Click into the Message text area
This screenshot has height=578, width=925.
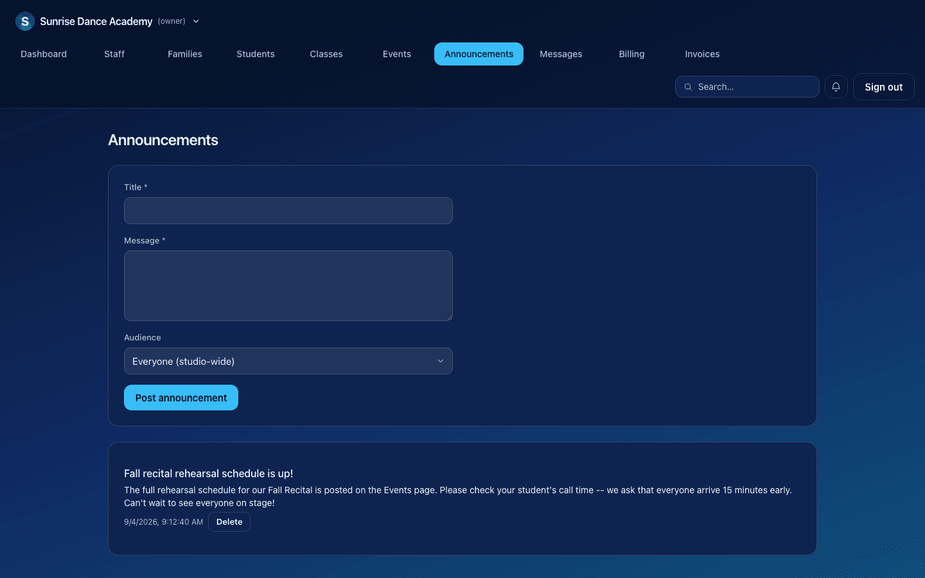click(288, 286)
